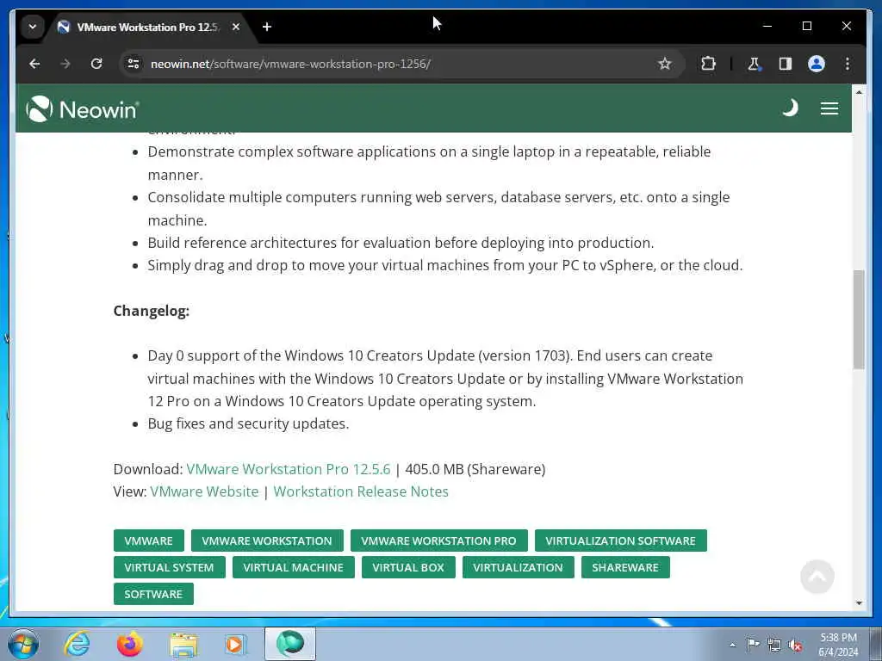Open a new tab with plus button
Screen dimensions: 882x661
(x=267, y=27)
